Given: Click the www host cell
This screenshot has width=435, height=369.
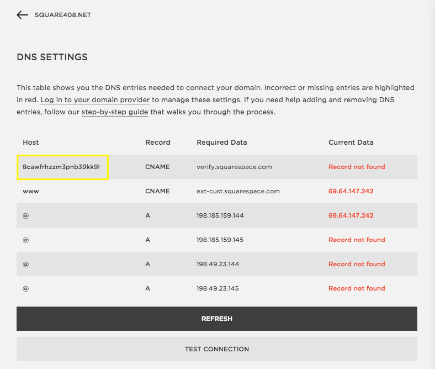Looking at the screenshot, I should point(31,191).
